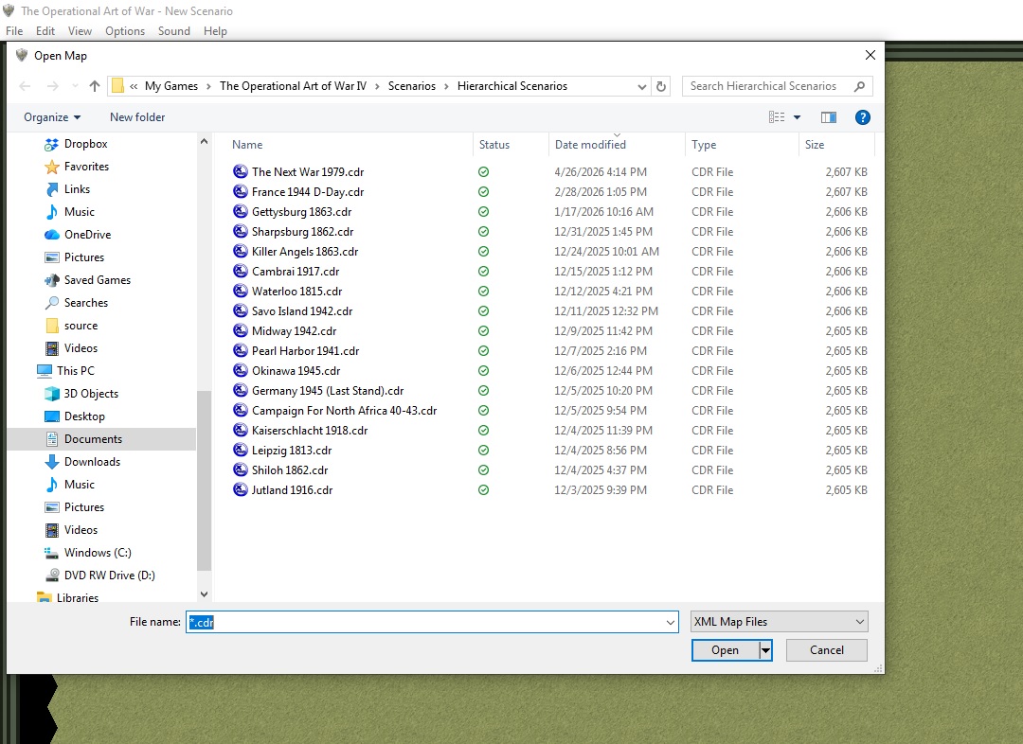The height and width of the screenshot is (744, 1023).
Task: Select Midway 1942.cdr file icon
Action: pos(241,330)
